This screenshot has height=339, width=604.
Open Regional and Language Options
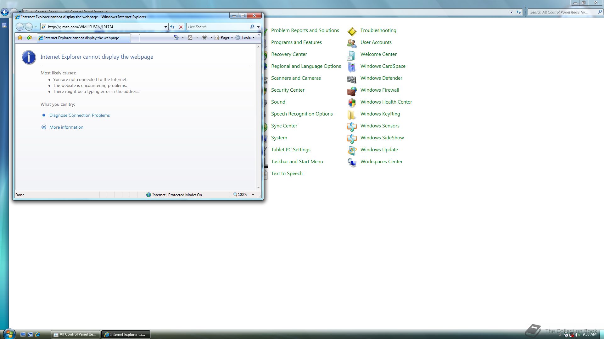coord(306,66)
